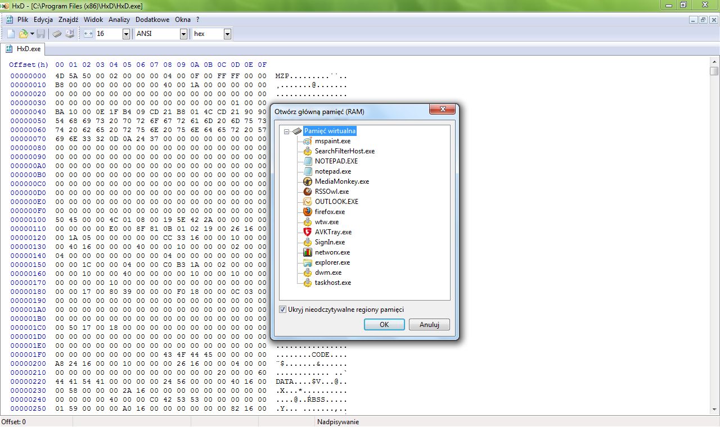This screenshot has height=427, width=720.
Task: Open the Widok menu
Action: click(93, 19)
